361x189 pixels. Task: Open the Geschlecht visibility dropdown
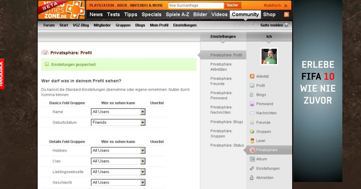coord(118,183)
